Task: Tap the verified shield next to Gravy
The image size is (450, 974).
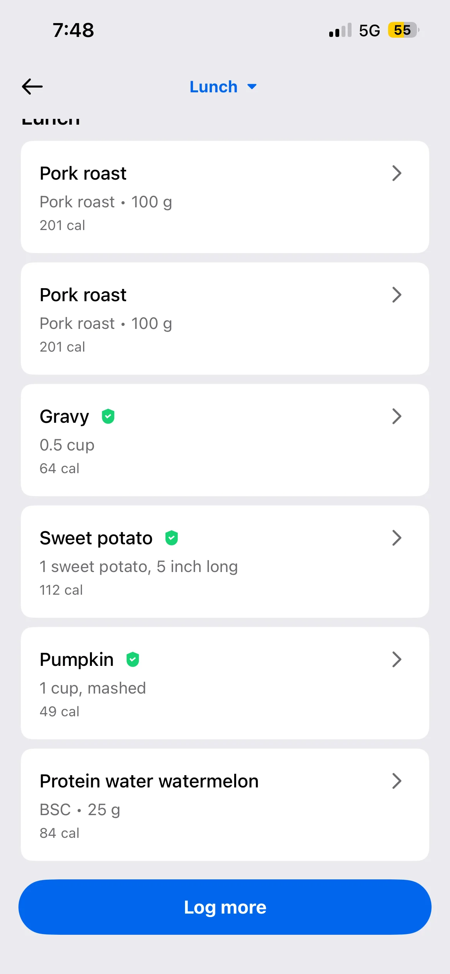Action: 108,416
